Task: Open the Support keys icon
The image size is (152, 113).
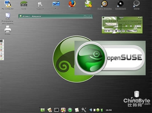Action: [x=40, y=5]
